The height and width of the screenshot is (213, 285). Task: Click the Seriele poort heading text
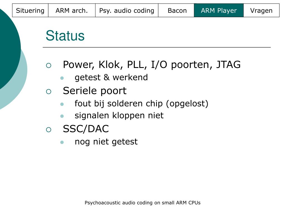(x=95, y=91)
